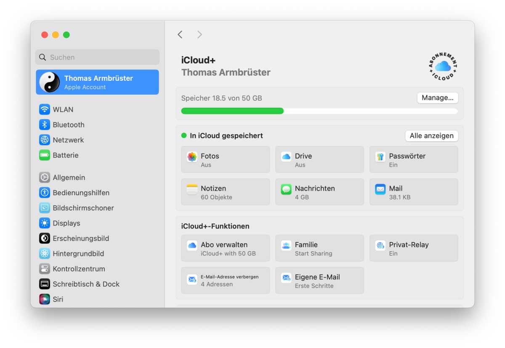Select Netzwerk globe icon
The width and height of the screenshot is (505, 348).
click(x=45, y=140)
